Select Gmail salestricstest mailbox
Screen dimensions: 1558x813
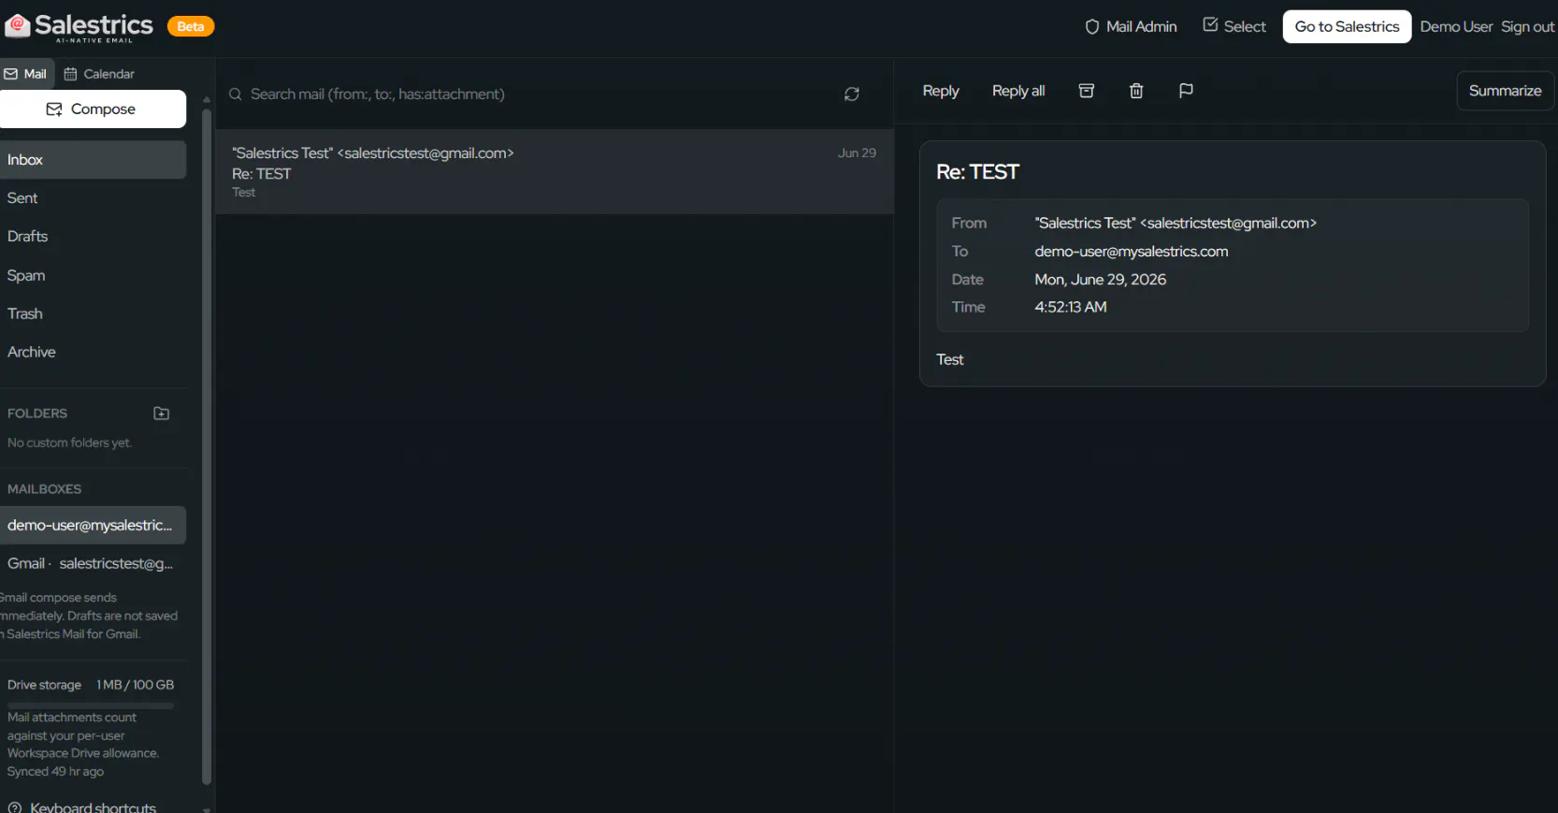(x=93, y=563)
